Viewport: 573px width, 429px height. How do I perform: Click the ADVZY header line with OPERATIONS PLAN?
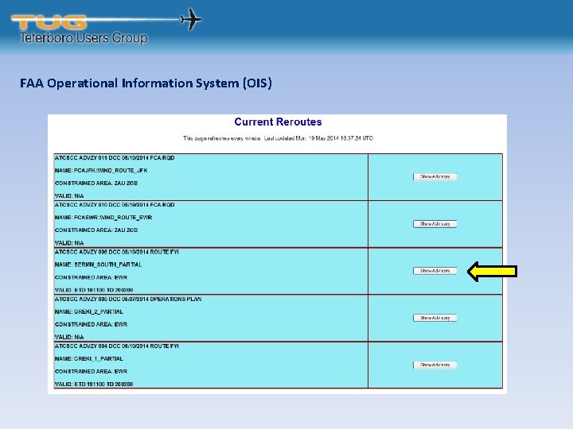(x=128, y=300)
